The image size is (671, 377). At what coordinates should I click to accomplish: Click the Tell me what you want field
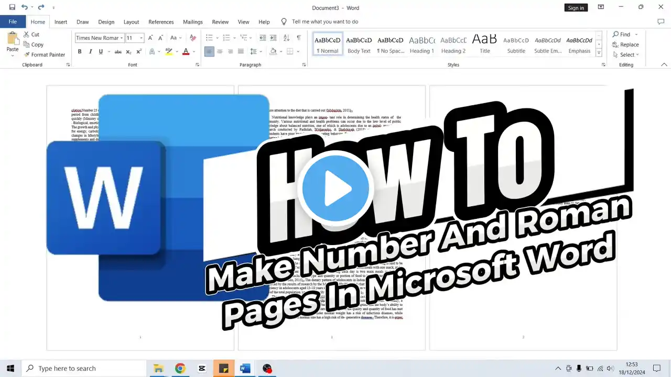coord(325,22)
